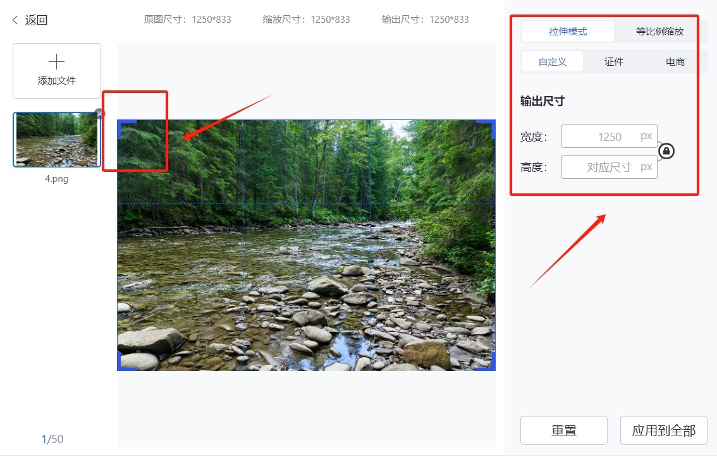The image size is (717, 462).
Task: Click top-left crop corner handle
Action: (121, 123)
